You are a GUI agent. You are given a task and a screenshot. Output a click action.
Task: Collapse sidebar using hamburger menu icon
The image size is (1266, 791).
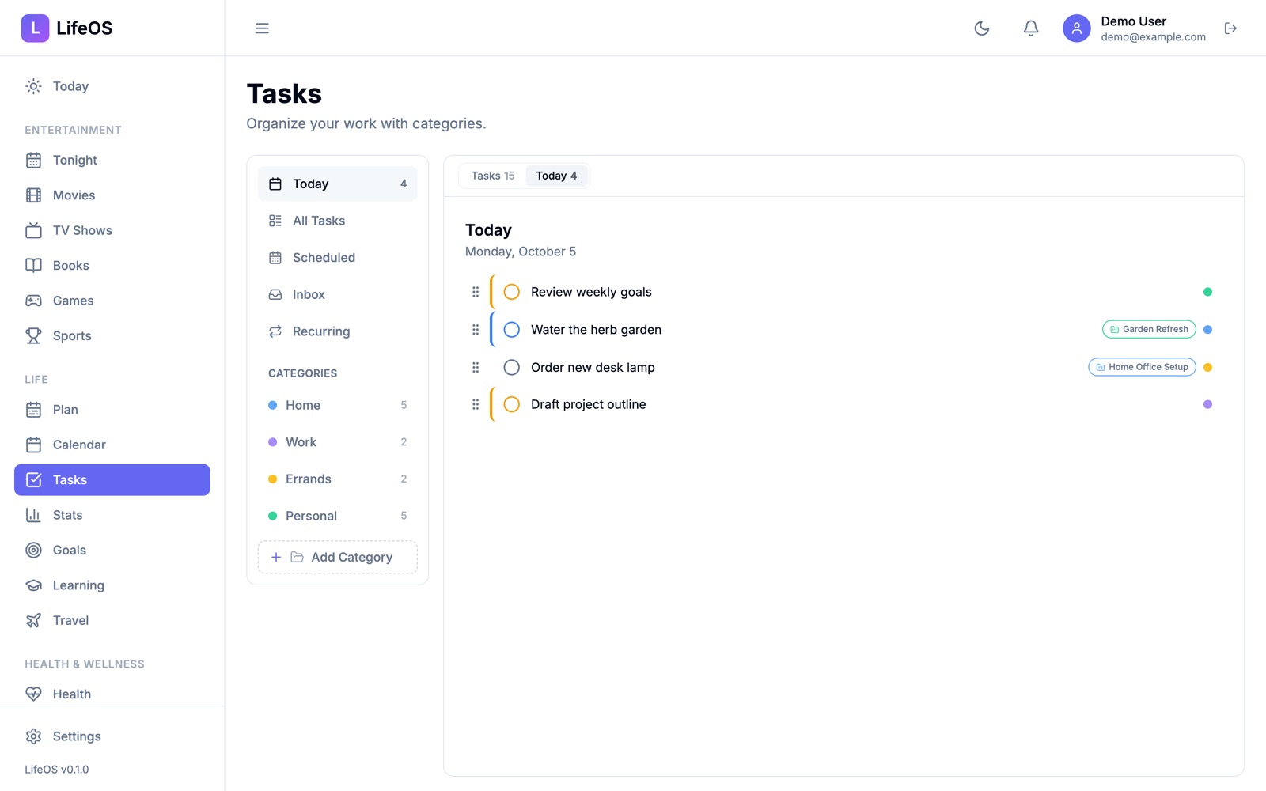point(262,28)
